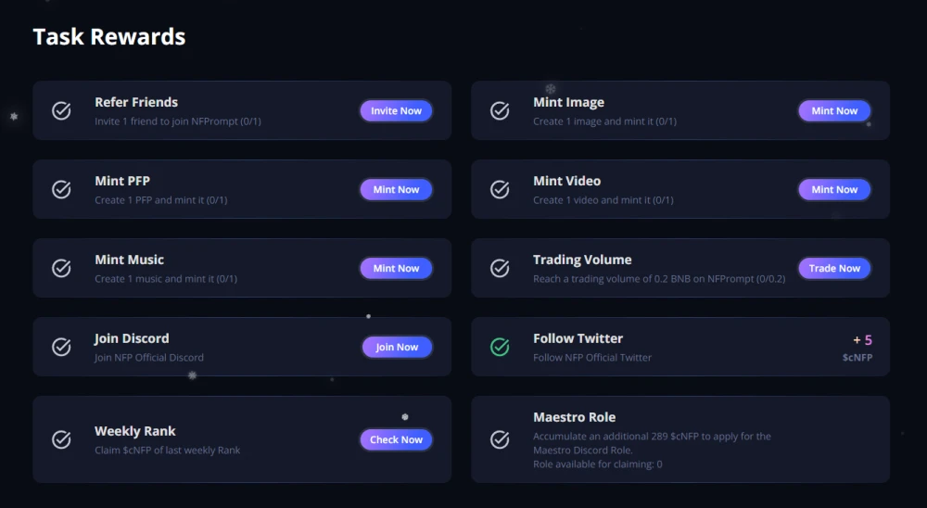
Task: Click the Mint PFP checkmark icon
Action: (x=61, y=189)
